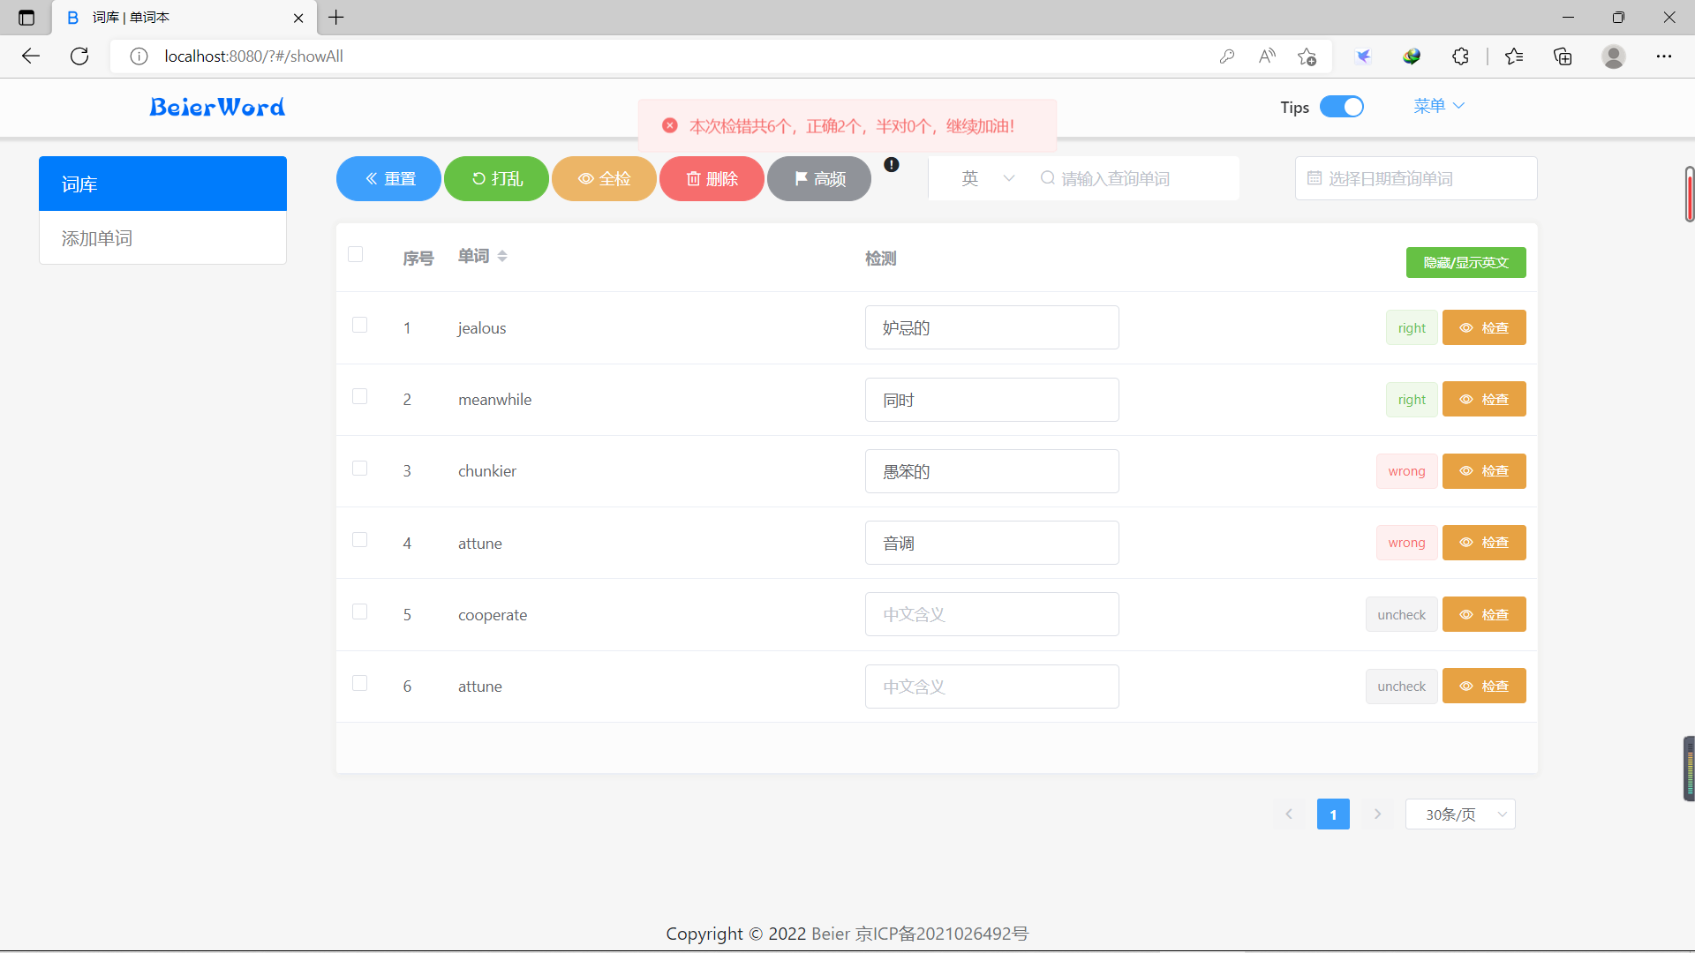The width and height of the screenshot is (1695, 953).
Task: Toggle the Tips switch off
Action: click(1341, 107)
